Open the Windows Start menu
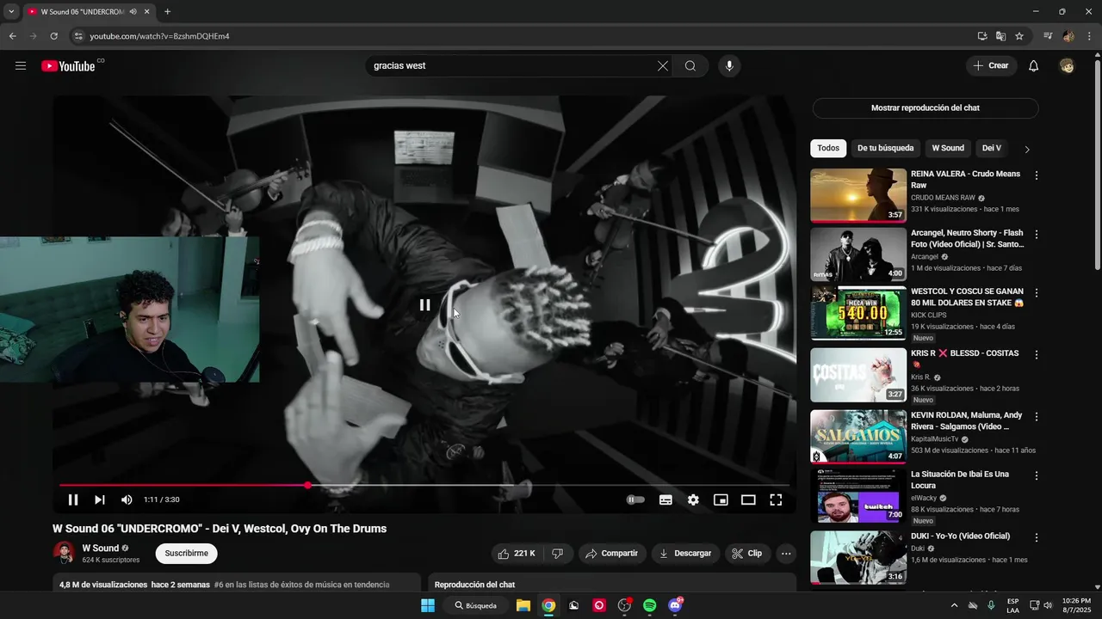 pos(428,605)
